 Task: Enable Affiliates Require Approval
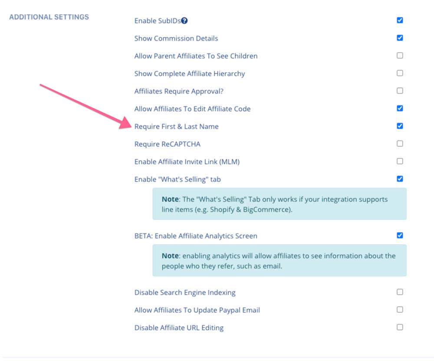tap(400, 91)
